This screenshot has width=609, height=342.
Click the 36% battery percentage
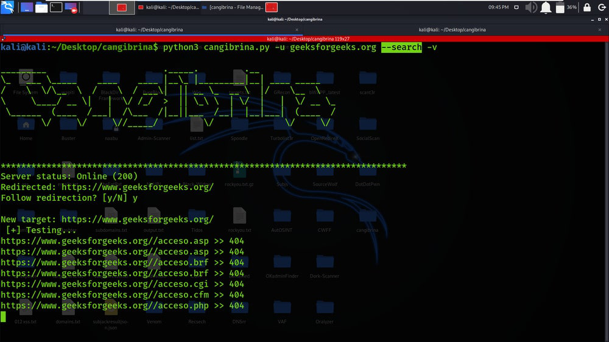[x=571, y=7]
